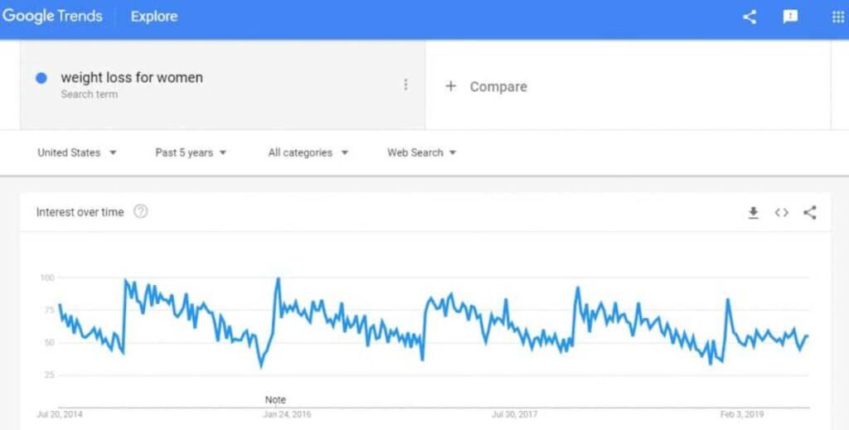Screen dimensions: 849x430
Task: Open help icon beside Interest over time
Action: coord(141,211)
